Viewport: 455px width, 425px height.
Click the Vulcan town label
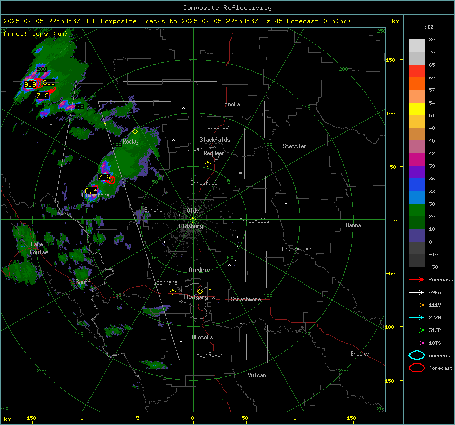(x=257, y=375)
